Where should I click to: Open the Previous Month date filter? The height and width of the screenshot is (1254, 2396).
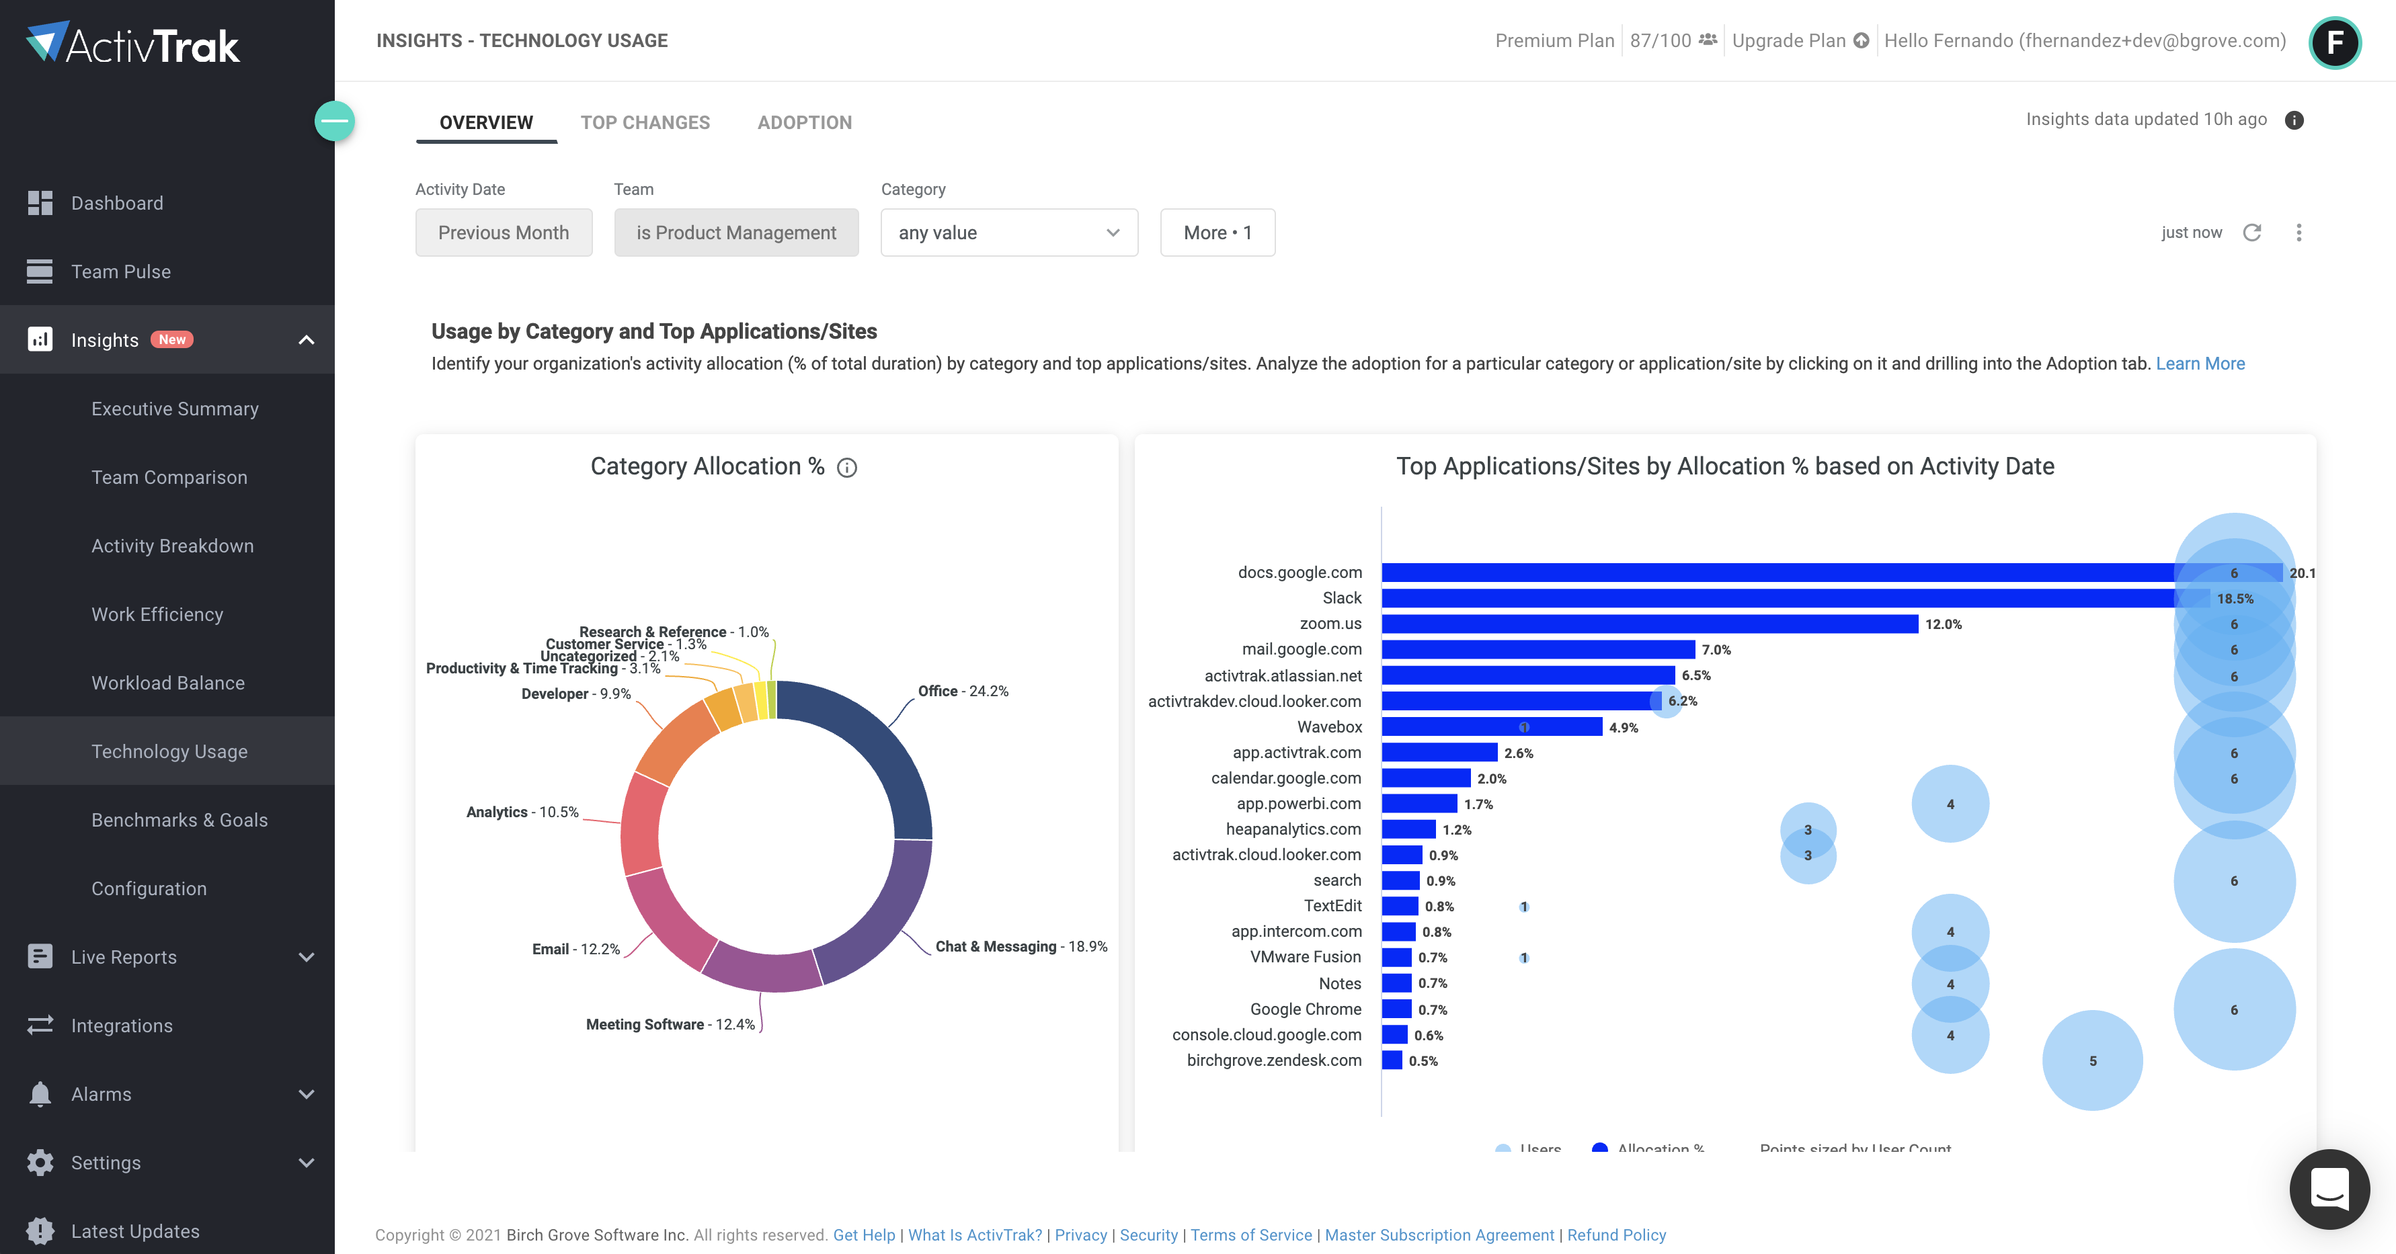tap(503, 233)
